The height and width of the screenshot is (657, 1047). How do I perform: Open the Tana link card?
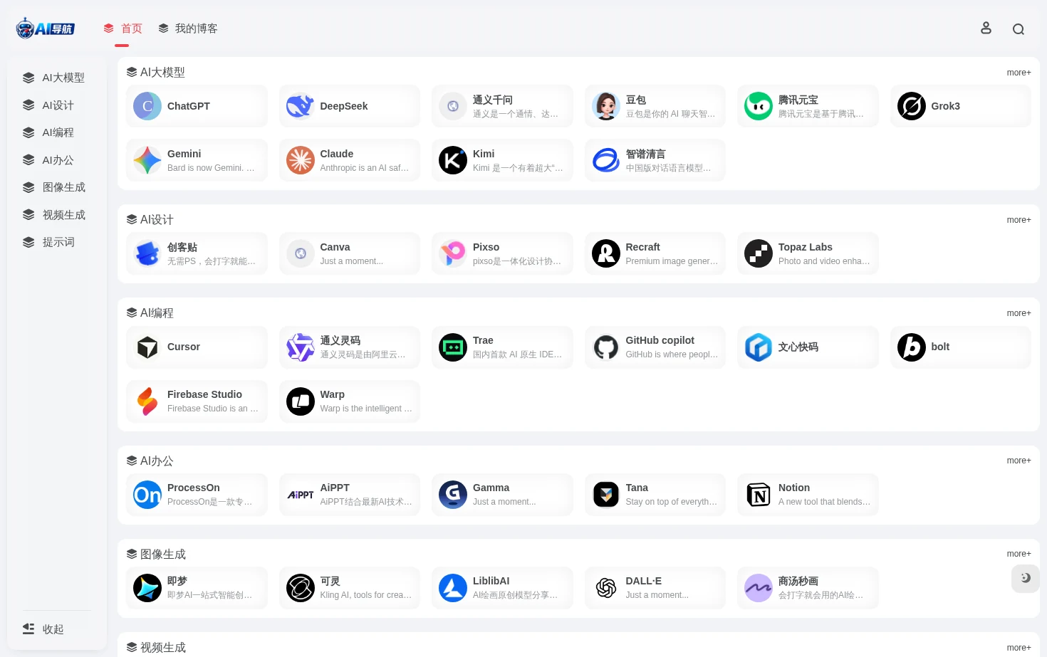coord(655,495)
